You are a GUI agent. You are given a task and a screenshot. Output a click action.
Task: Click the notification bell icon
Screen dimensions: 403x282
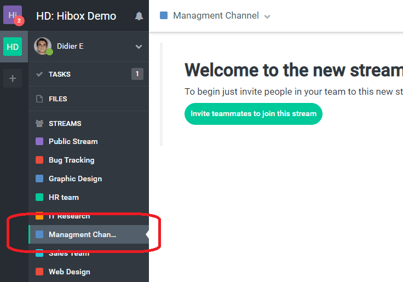point(139,16)
